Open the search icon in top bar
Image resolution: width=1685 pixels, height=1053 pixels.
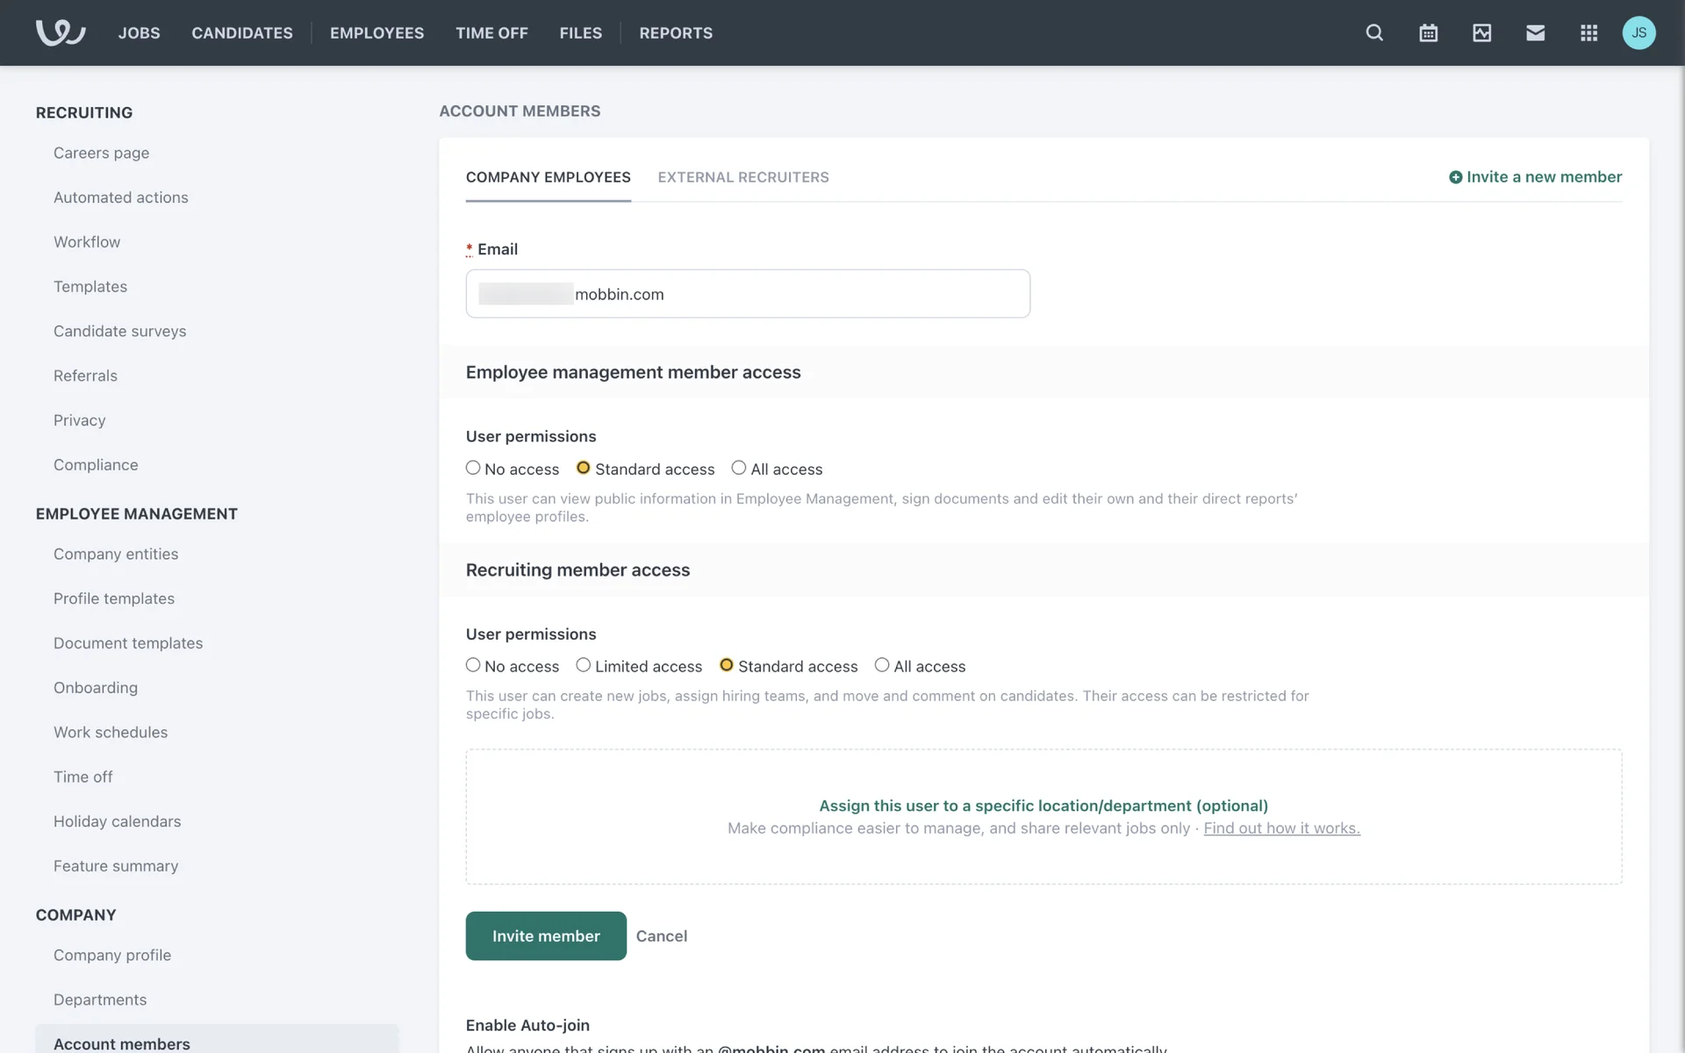(x=1374, y=32)
